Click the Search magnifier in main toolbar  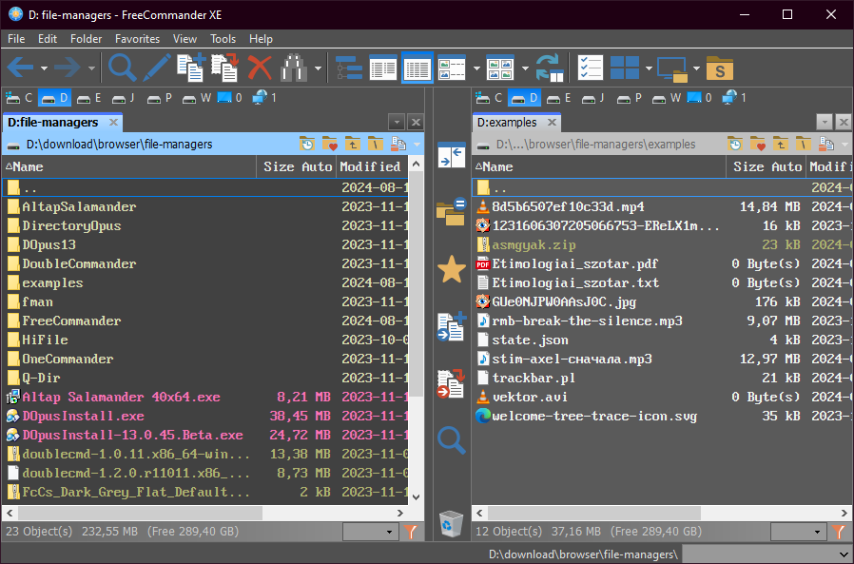coord(123,68)
